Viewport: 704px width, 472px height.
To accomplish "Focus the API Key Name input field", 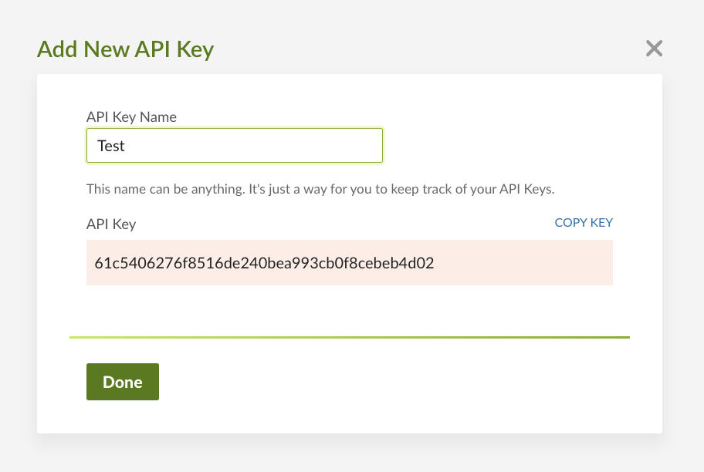I will [x=234, y=146].
